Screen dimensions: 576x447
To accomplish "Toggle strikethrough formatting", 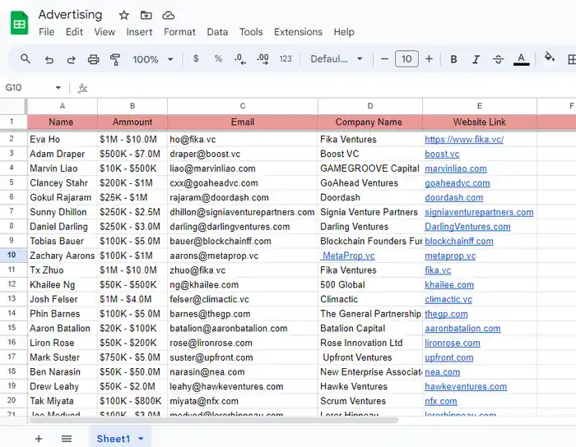I will pyautogui.click(x=498, y=59).
